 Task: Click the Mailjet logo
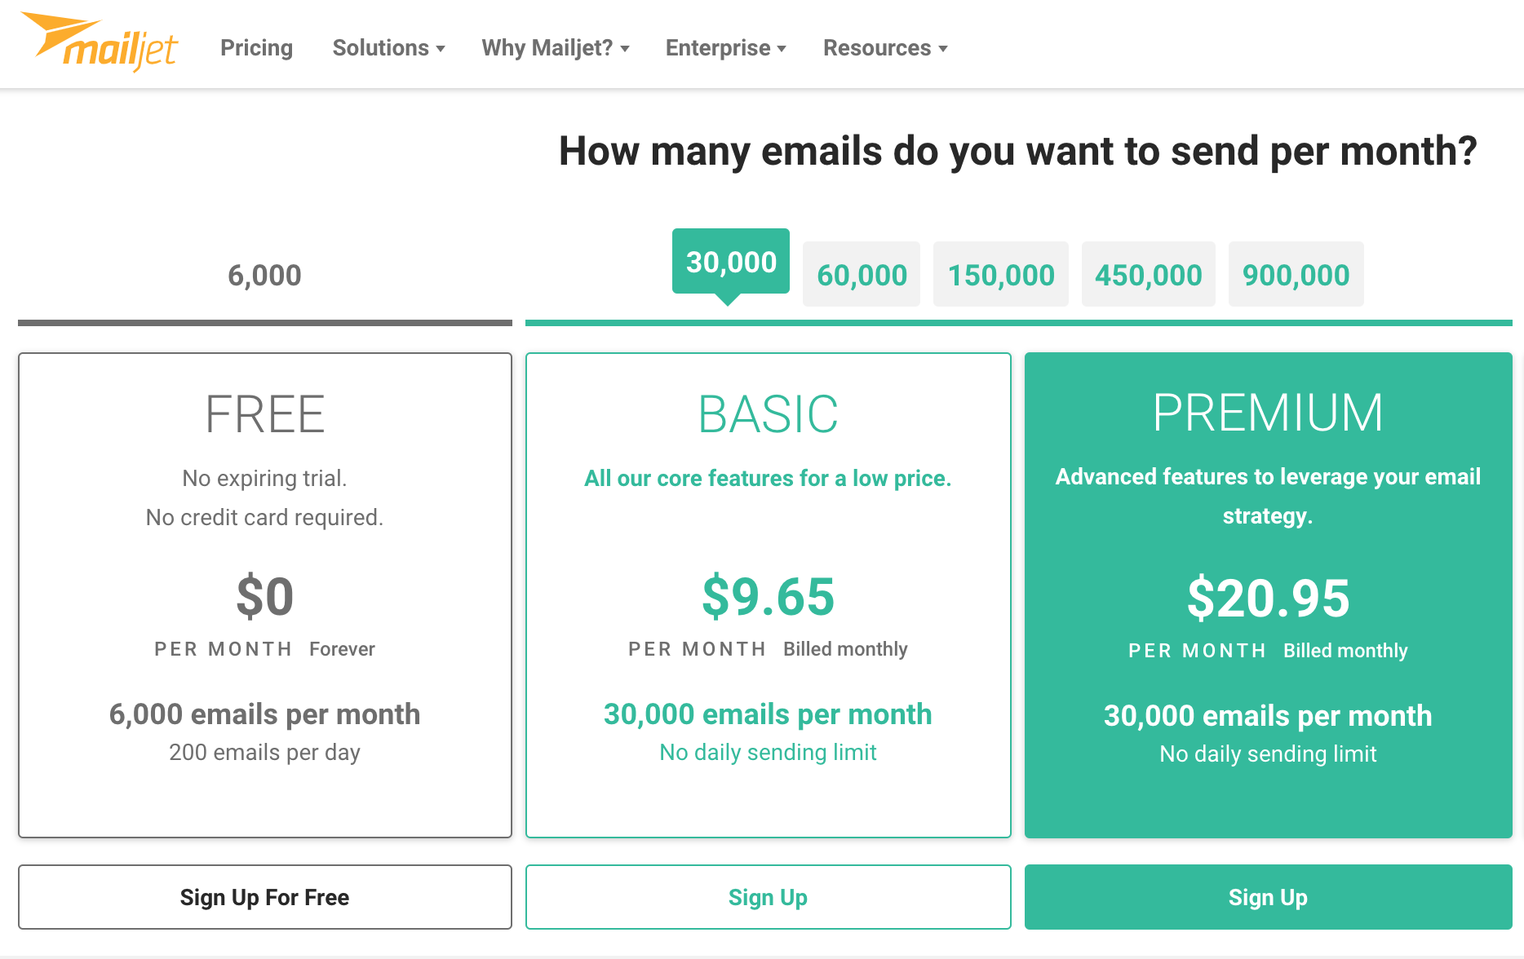pos(100,42)
